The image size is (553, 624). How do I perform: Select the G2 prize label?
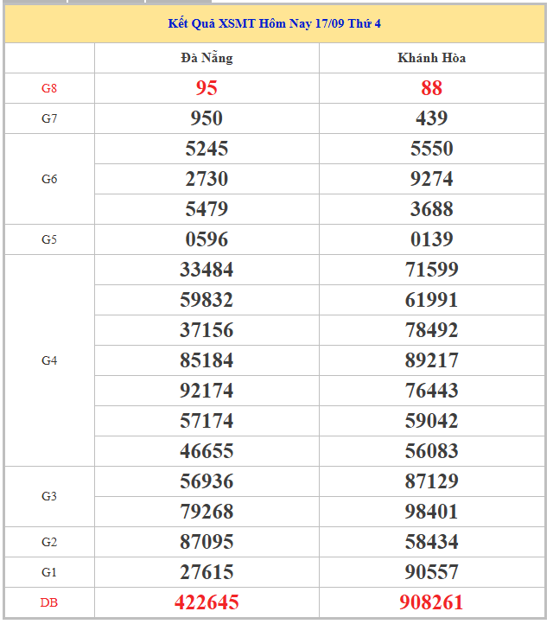pos(49,542)
